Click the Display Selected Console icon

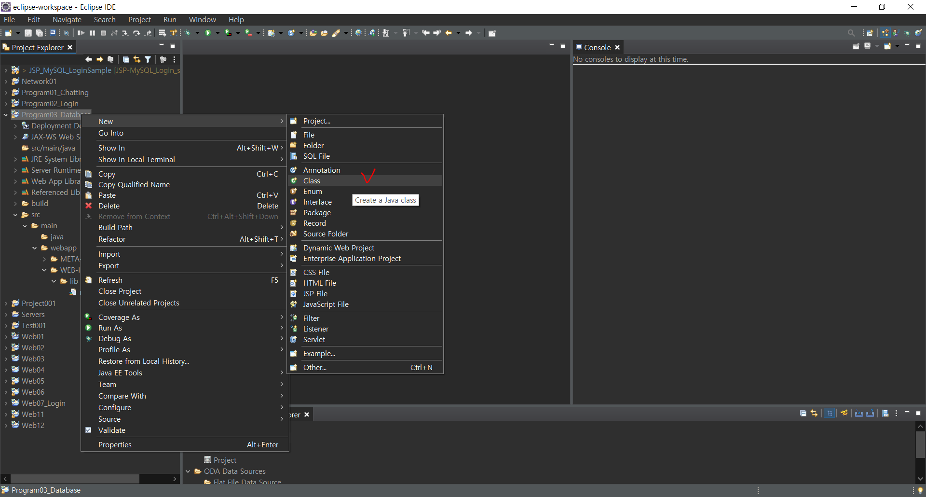click(867, 46)
